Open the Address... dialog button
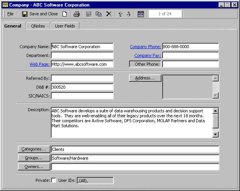 145,78
